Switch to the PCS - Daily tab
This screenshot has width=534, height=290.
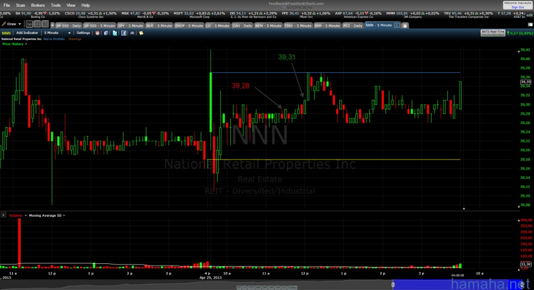point(353,26)
